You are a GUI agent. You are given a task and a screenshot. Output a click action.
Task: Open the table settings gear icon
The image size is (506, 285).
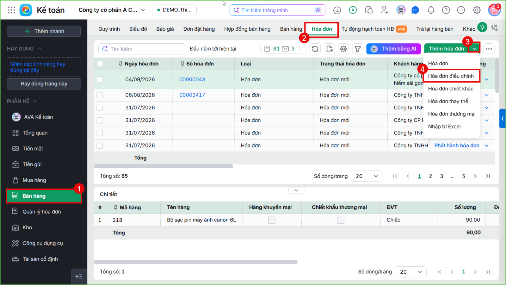[x=343, y=49]
